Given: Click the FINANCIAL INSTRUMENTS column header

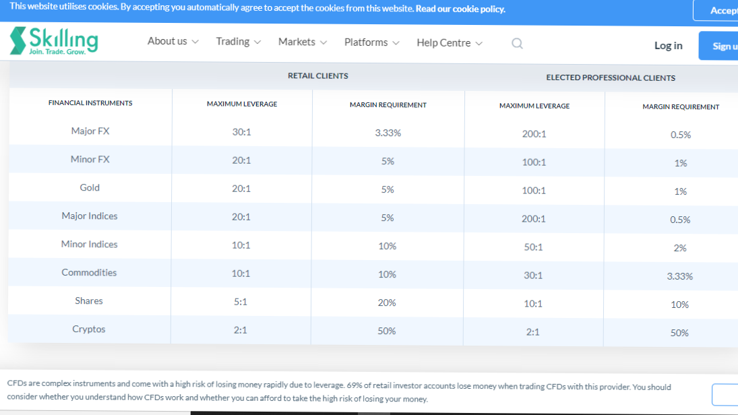Looking at the screenshot, I should coord(90,103).
